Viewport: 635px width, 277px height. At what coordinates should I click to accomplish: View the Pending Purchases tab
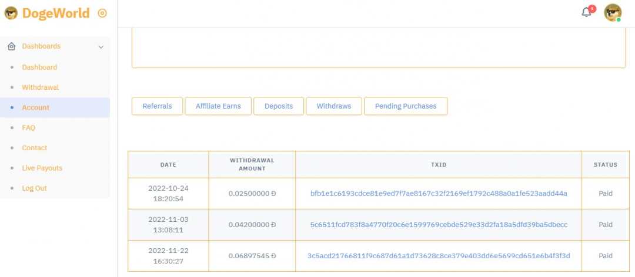(x=406, y=106)
